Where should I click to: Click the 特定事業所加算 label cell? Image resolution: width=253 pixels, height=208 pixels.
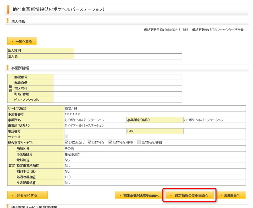pos(40,166)
